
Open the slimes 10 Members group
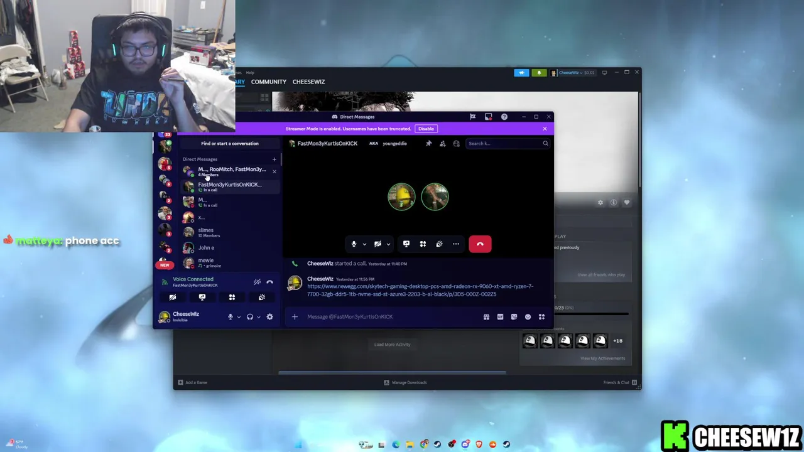pyautogui.click(x=229, y=232)
